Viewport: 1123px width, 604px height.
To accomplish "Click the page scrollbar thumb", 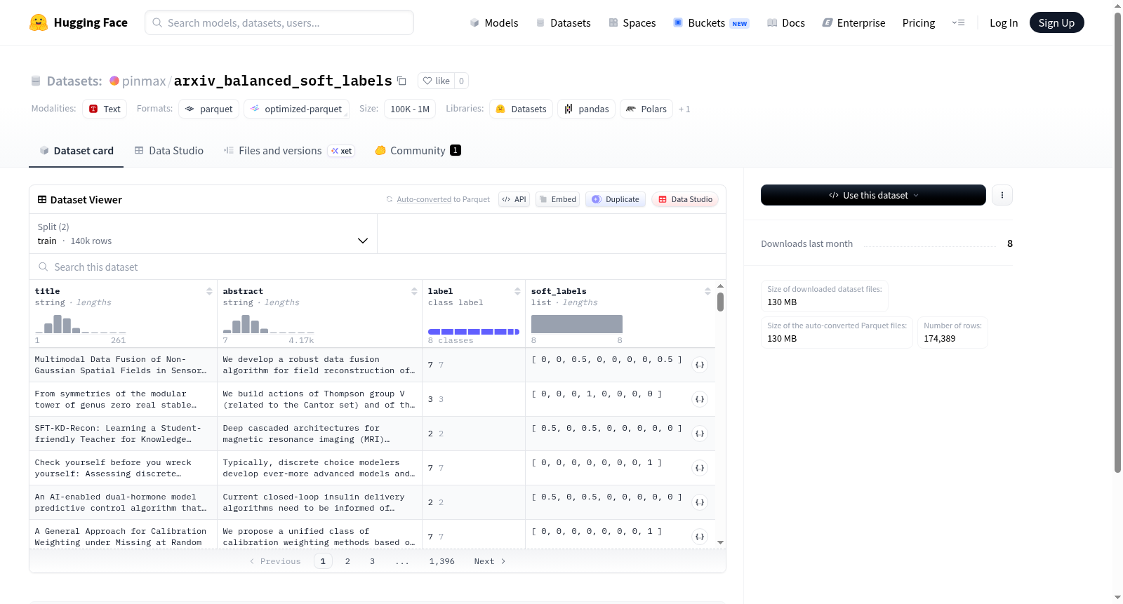I will [x=1117, y=242].
